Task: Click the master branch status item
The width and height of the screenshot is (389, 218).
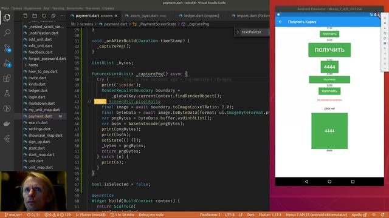Action: click(x=13, y=215)
